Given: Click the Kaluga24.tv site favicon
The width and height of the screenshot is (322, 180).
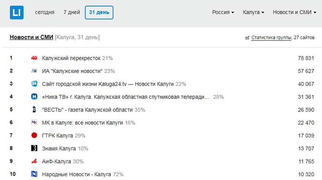Looking at the screenshot, I should point(34,84).
